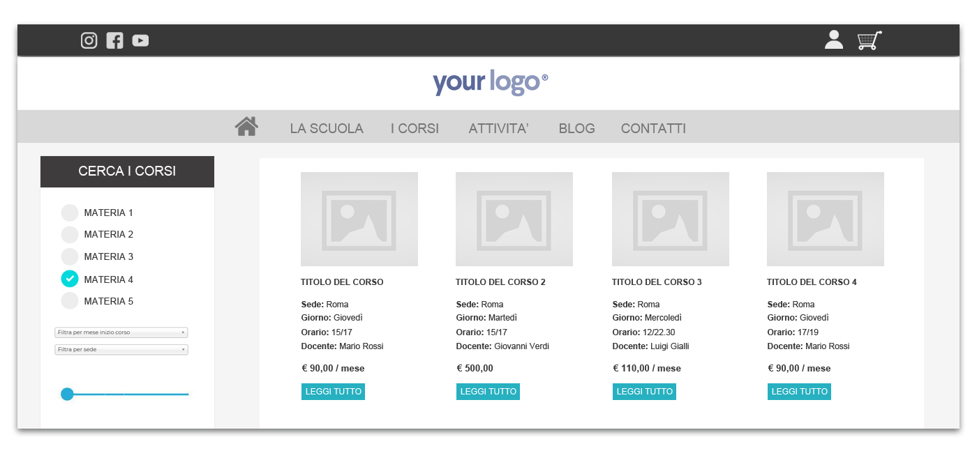
Task: Click the 'TITOLO DEL CORSO' first course title
Action: point(342,282)
